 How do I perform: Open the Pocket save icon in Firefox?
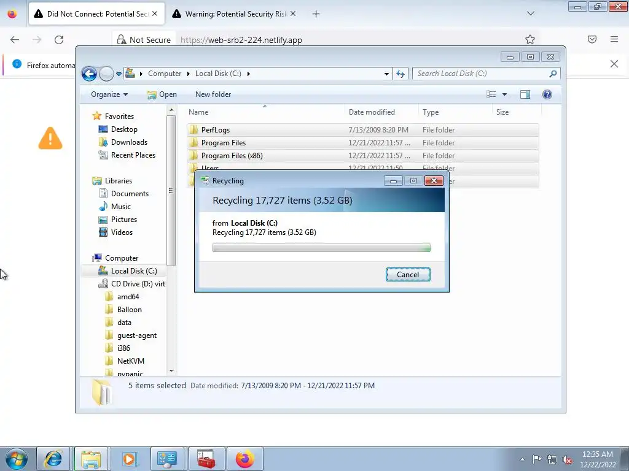point(592,39)
